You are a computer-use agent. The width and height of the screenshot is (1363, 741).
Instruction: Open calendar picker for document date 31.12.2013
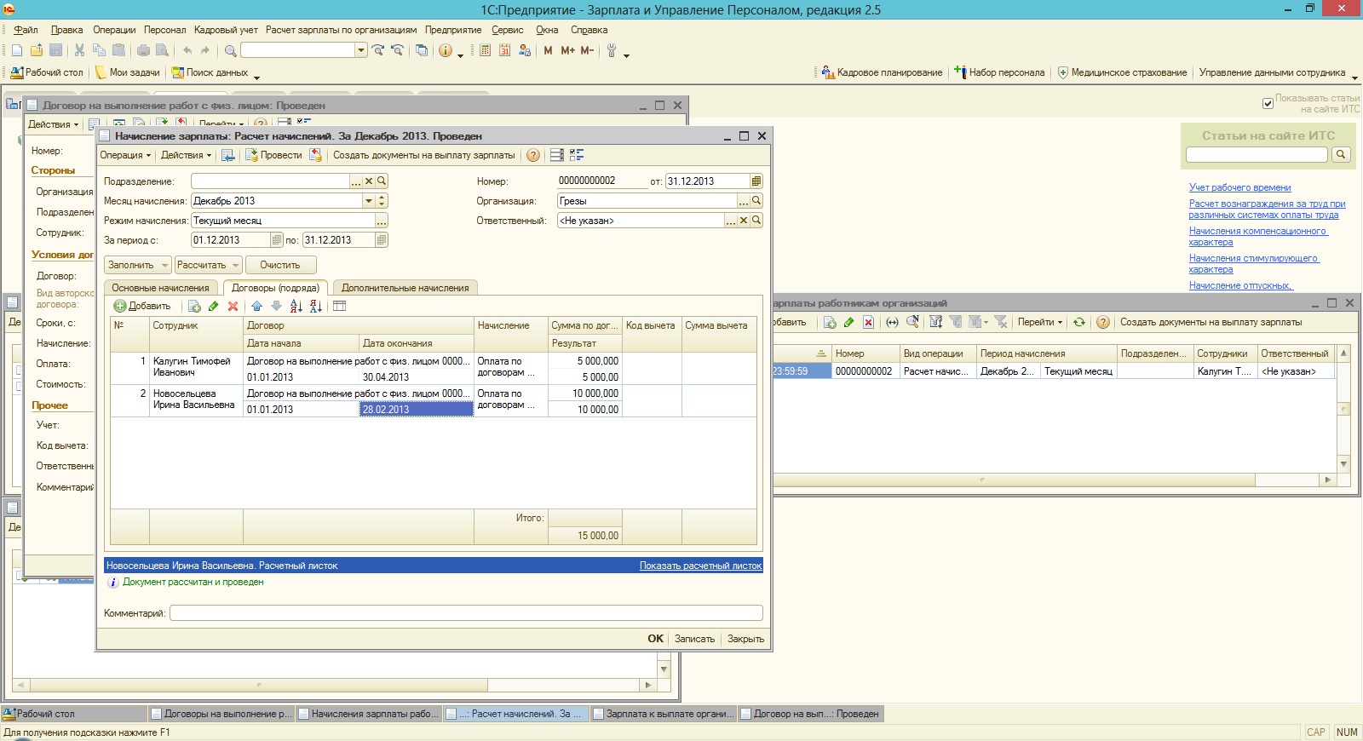point(756,181)
